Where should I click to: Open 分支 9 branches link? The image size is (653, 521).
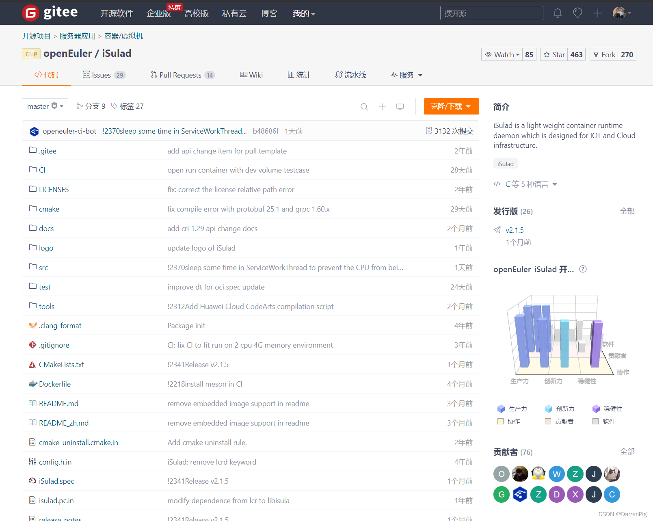(91, 106)
